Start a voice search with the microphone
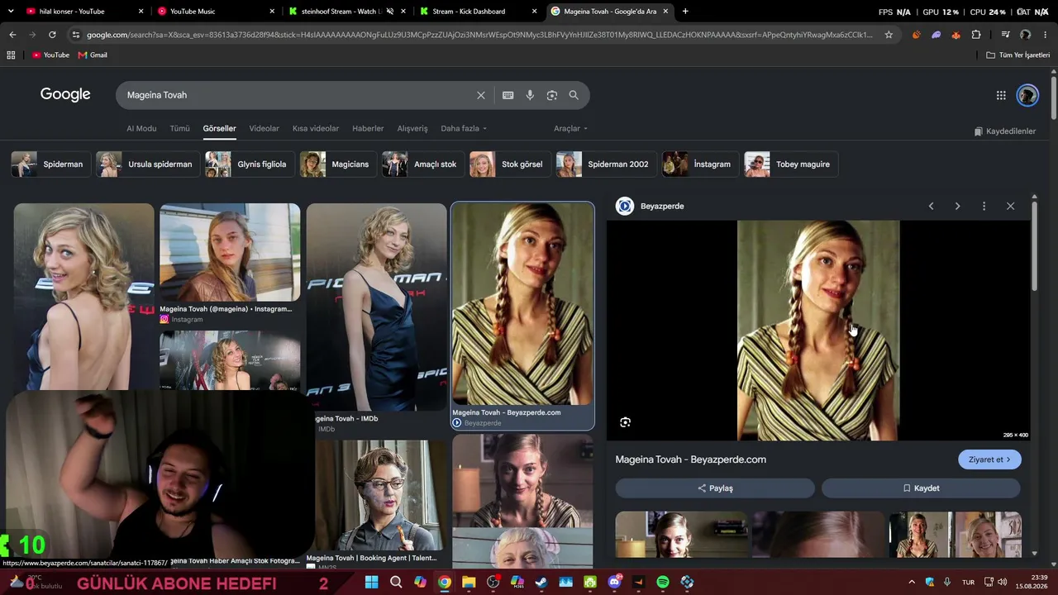1058x595 pixels. [x=530, y=95]
